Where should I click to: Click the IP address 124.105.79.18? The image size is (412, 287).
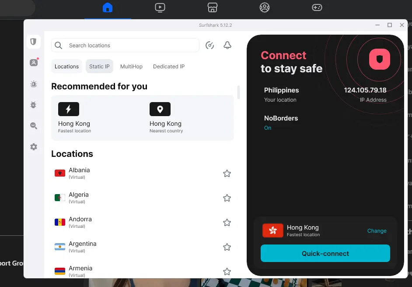tap(365, 90)
